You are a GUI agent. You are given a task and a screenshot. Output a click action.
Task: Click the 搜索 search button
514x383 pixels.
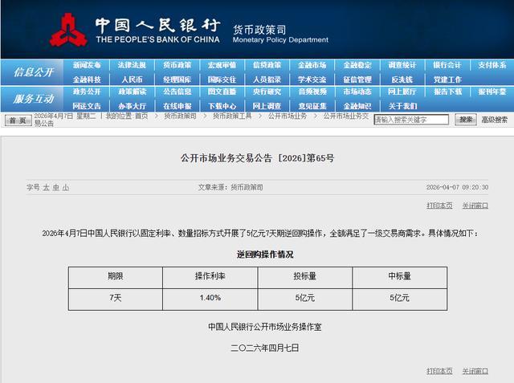tap(466, 120)
